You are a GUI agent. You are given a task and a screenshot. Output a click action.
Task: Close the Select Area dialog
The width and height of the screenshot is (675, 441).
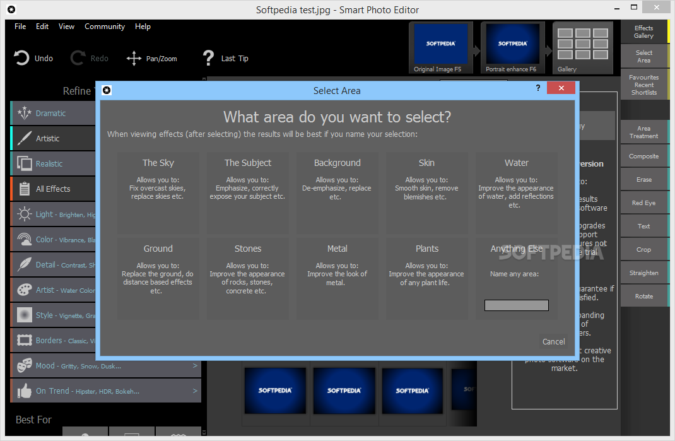tap(561, 88)
